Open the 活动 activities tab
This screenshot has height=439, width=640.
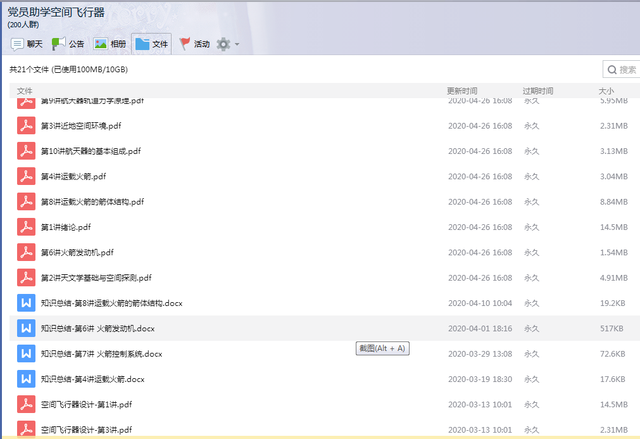(194, 44)
